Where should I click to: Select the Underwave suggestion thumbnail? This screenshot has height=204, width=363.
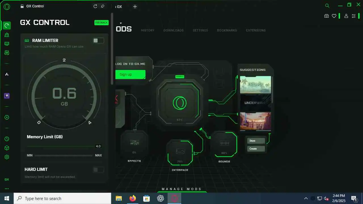point(256,103)
